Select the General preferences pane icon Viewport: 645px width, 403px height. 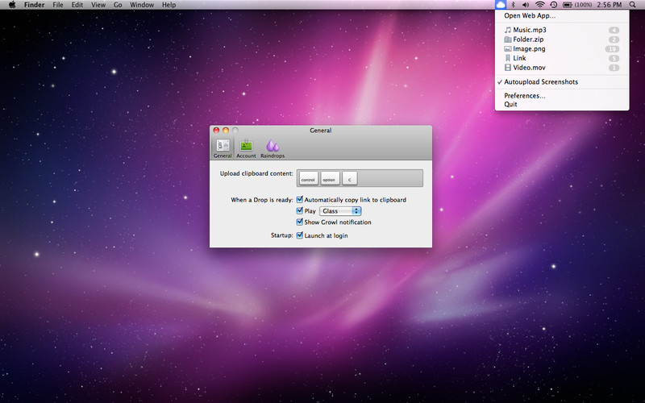pos(223,147)
